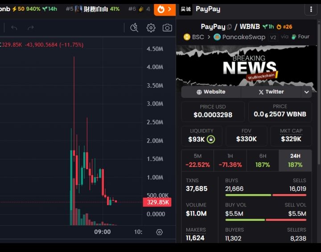Switch to the 6H timeframe tab
The width and height of the screenshot is (321, 252).
tap(263, 161)
